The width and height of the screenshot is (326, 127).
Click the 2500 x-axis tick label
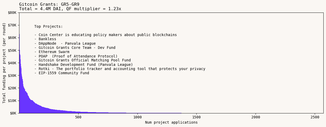(315, 117)
